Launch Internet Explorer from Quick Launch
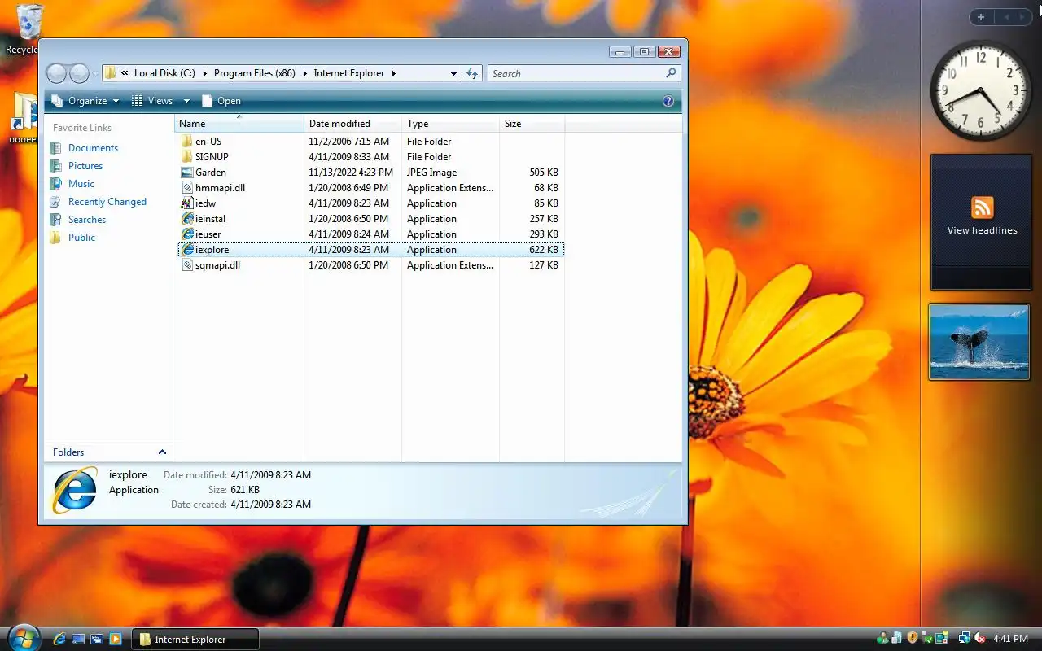 point(59,640)
